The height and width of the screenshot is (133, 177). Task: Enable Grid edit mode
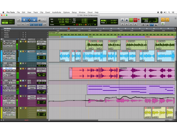[11, 23]
